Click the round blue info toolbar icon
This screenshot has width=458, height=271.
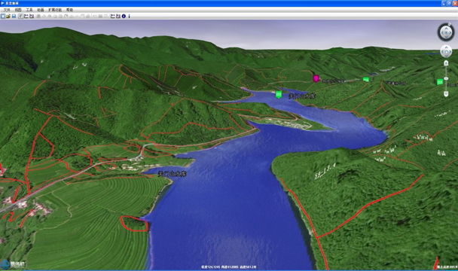coord(124,16)
